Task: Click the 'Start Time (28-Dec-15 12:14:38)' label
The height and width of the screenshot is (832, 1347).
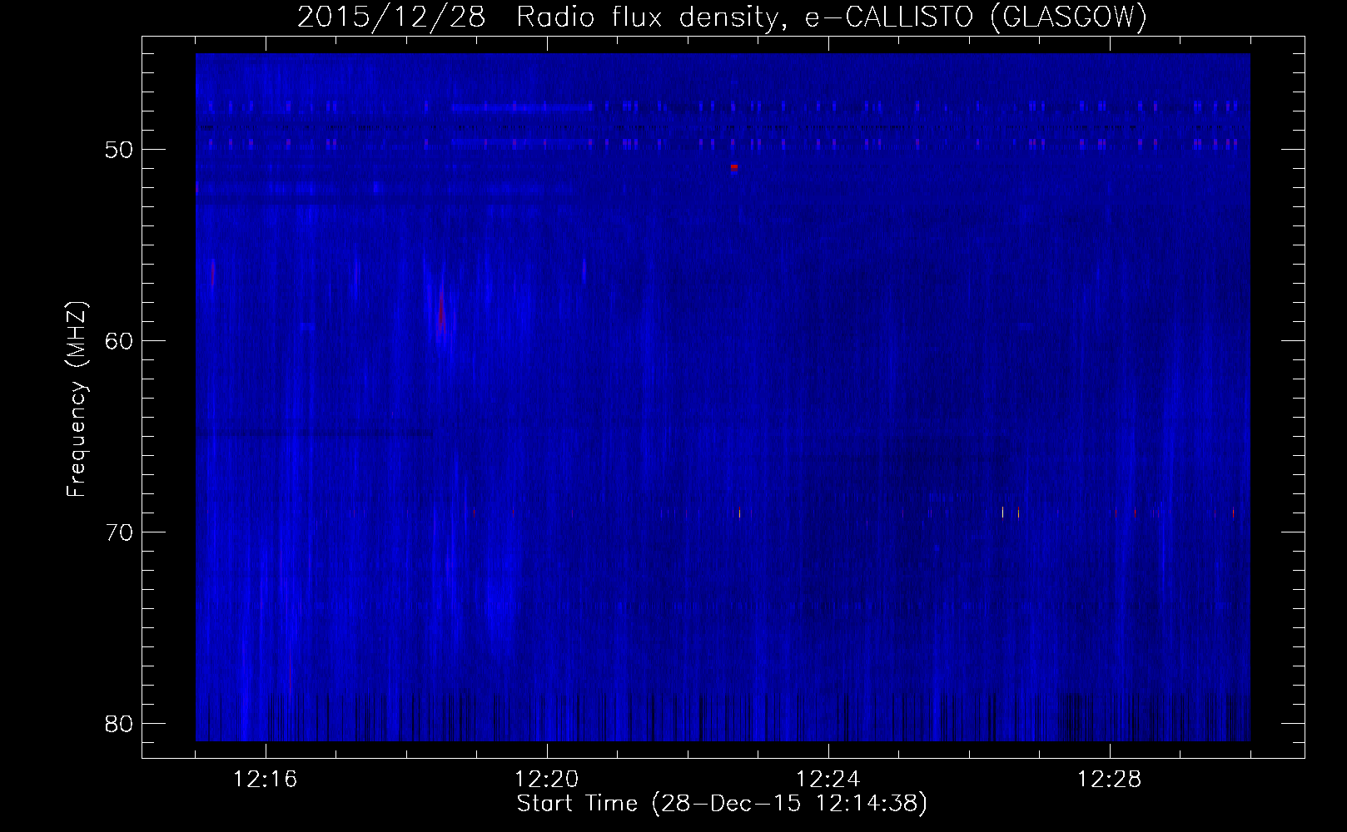Action: click(x=722, y=805)
